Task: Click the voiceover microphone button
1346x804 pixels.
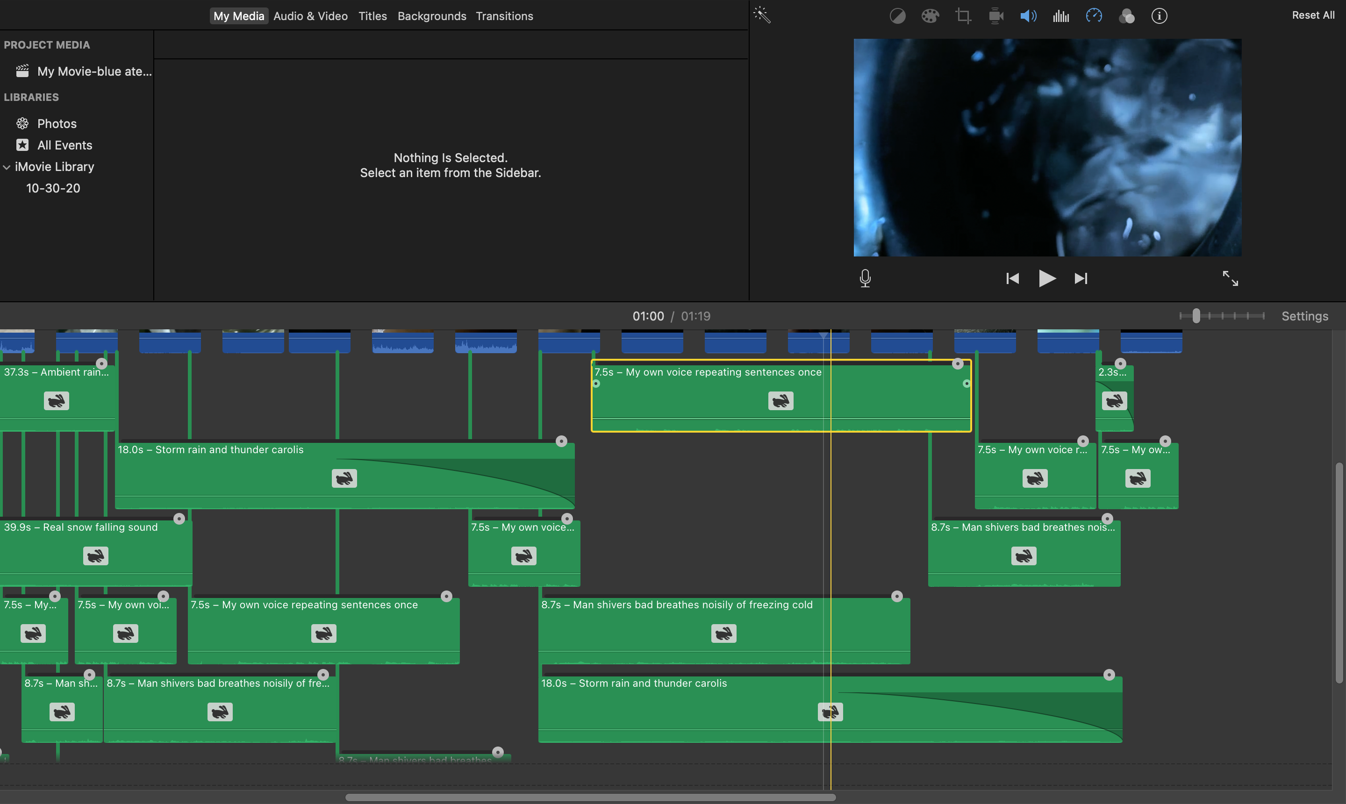Action: (865, 278)
